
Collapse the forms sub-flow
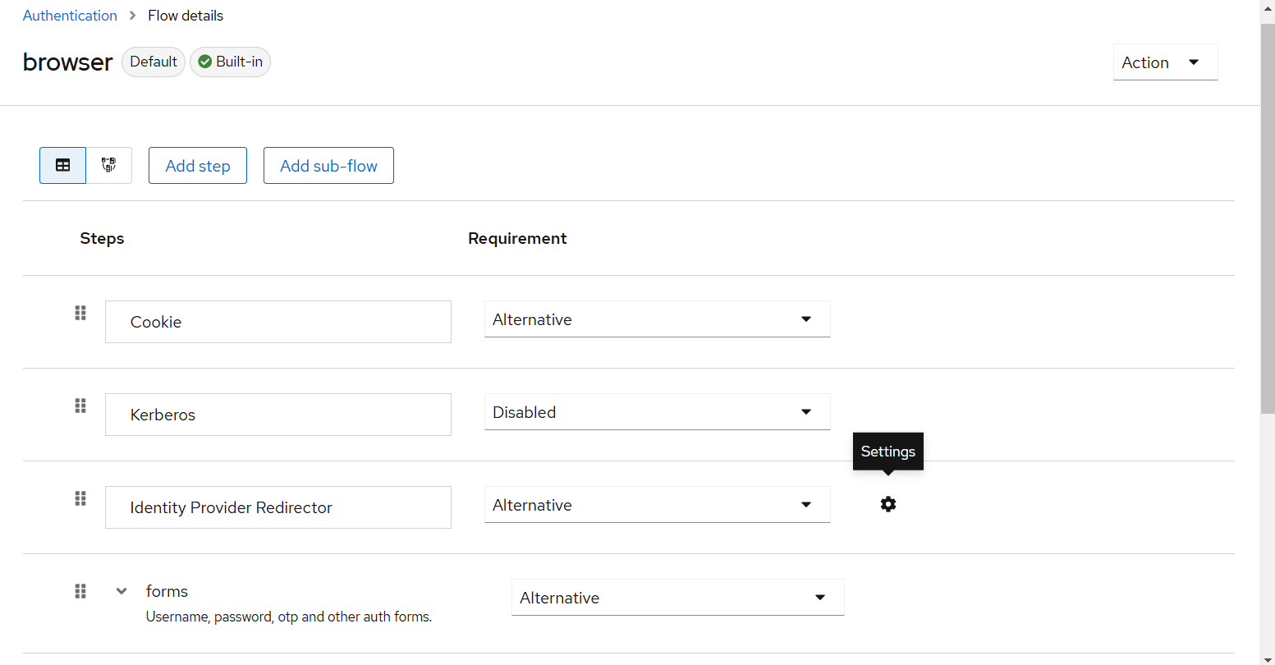tap(121, 590)
